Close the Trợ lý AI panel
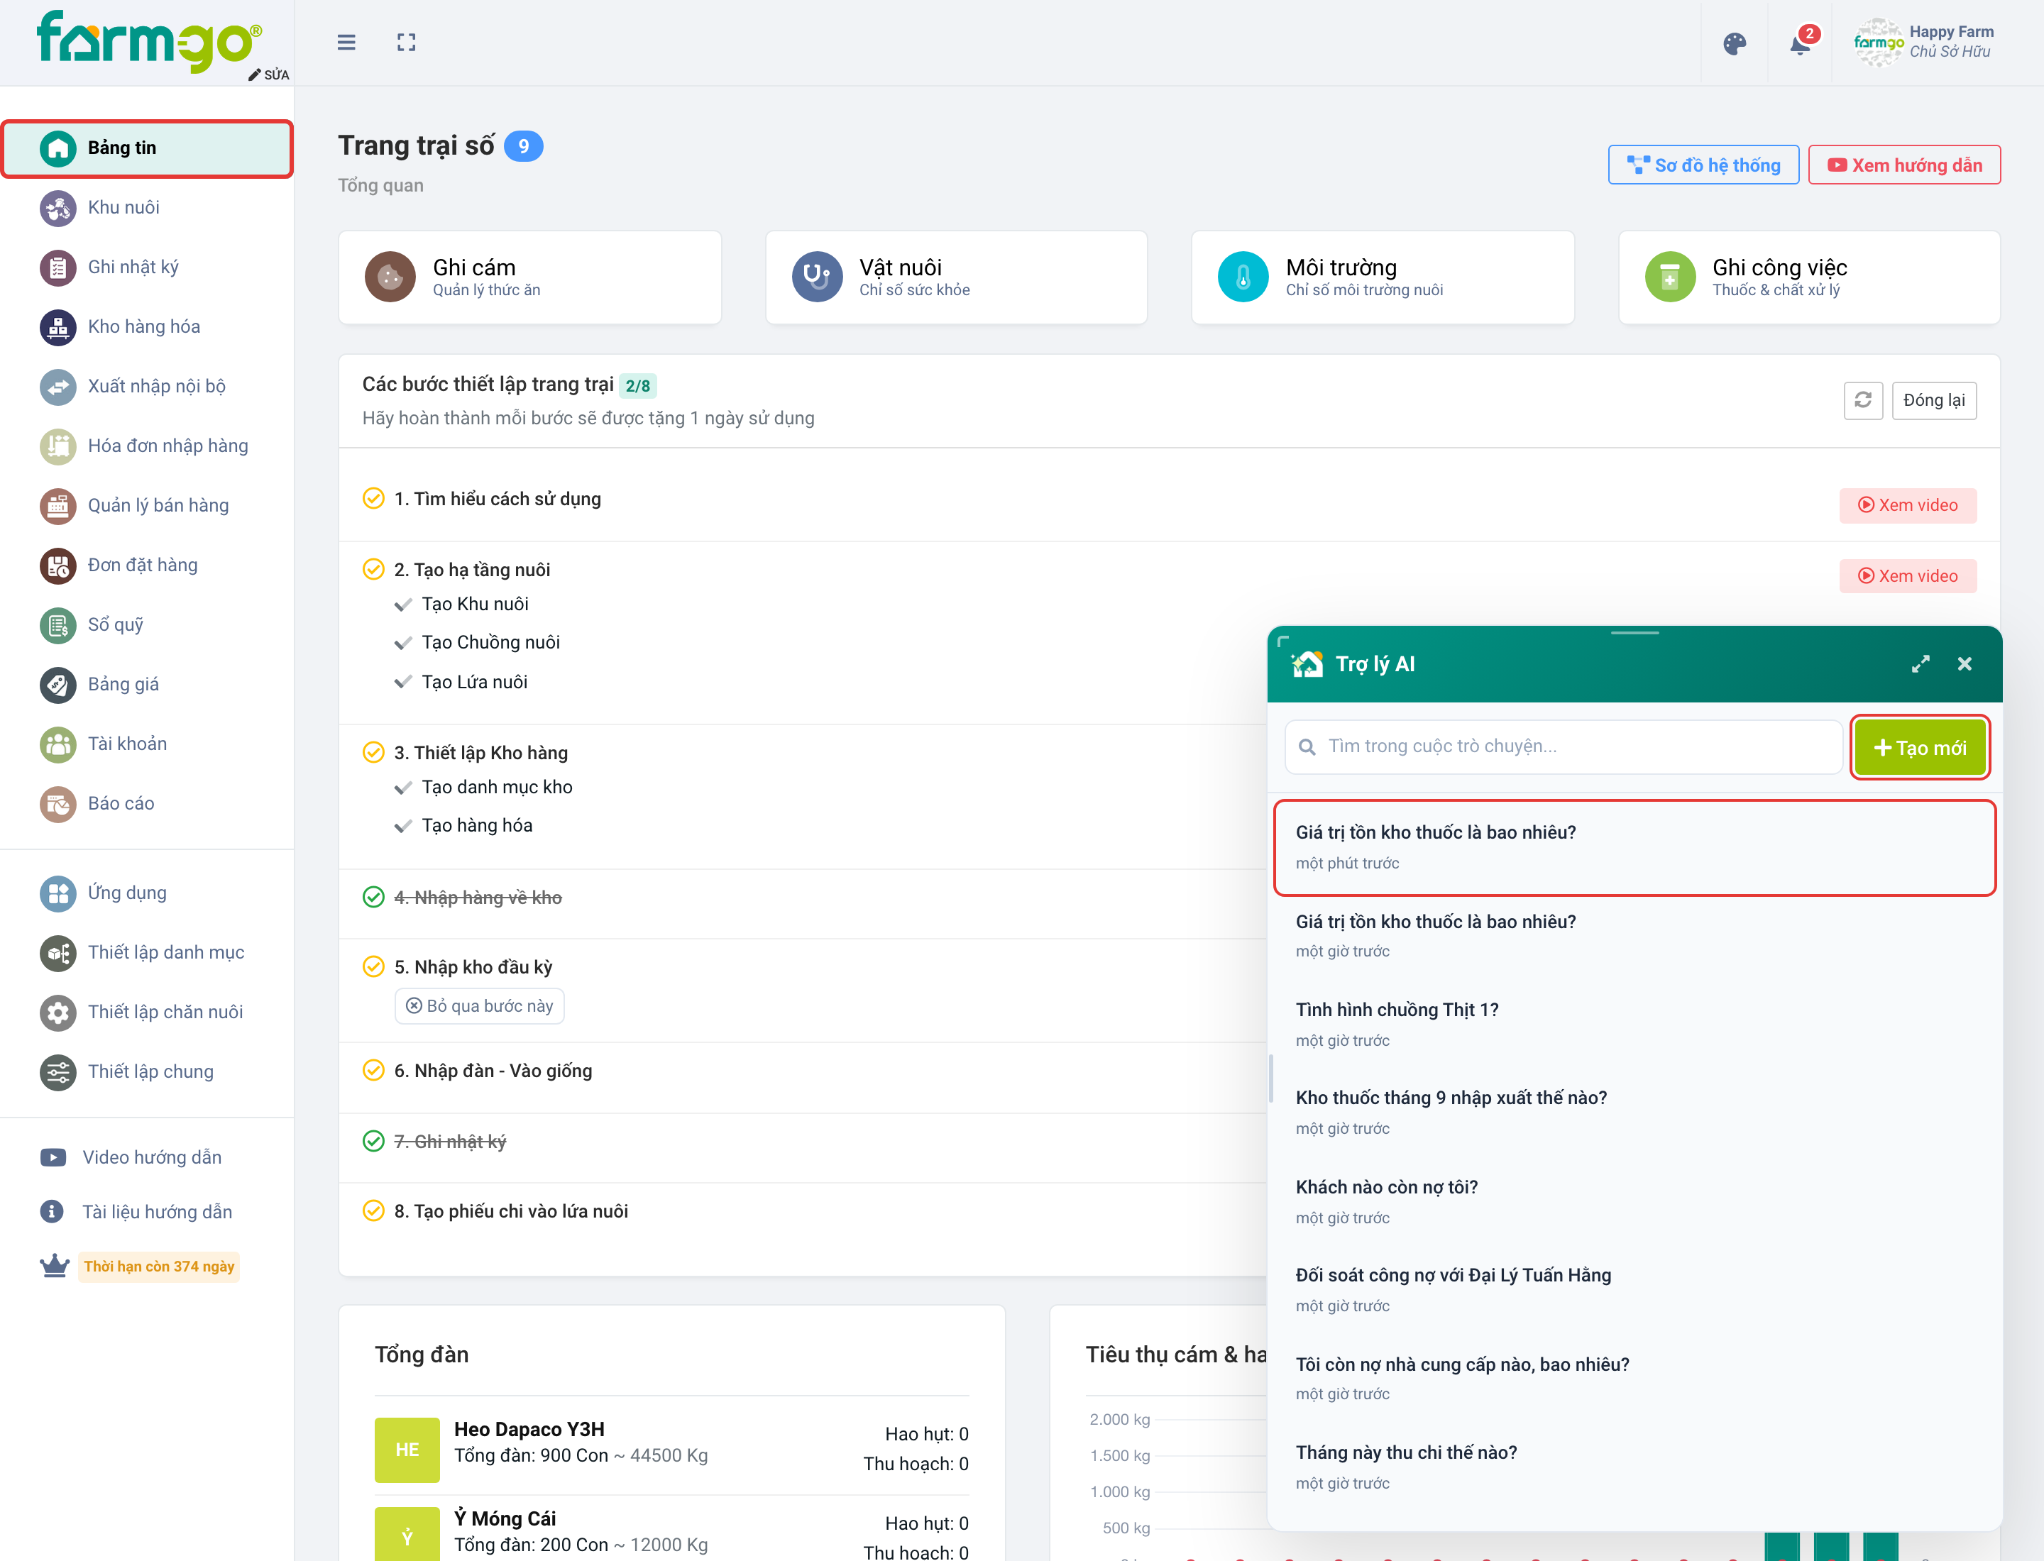This screenshot has height=1561, width=2044. pos(1964,664)
